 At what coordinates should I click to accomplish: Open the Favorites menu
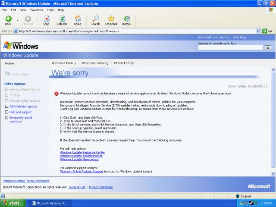click(36, 10)
